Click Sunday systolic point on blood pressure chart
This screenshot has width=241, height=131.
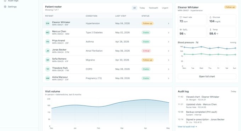point(235,48)
